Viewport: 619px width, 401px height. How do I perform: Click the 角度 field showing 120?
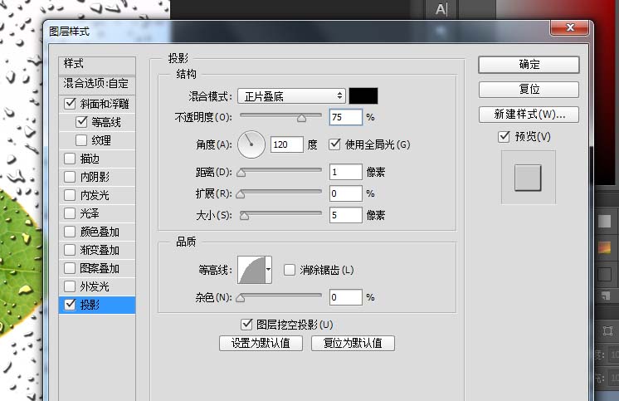point(286,144)
